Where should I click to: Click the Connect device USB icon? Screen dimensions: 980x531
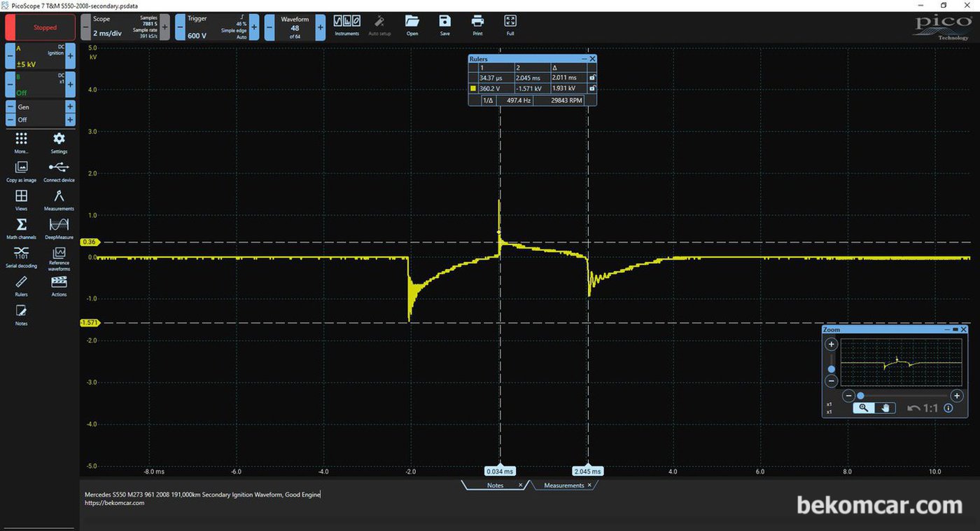click(x=59, y=171)
